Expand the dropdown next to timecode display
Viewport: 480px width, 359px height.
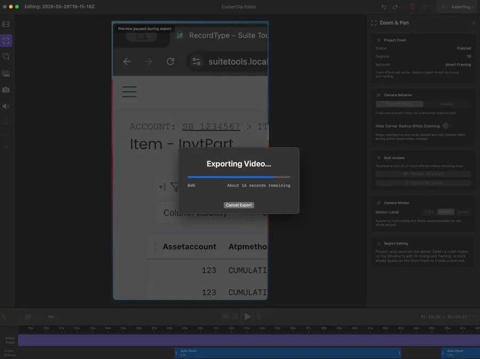[474, 317]
